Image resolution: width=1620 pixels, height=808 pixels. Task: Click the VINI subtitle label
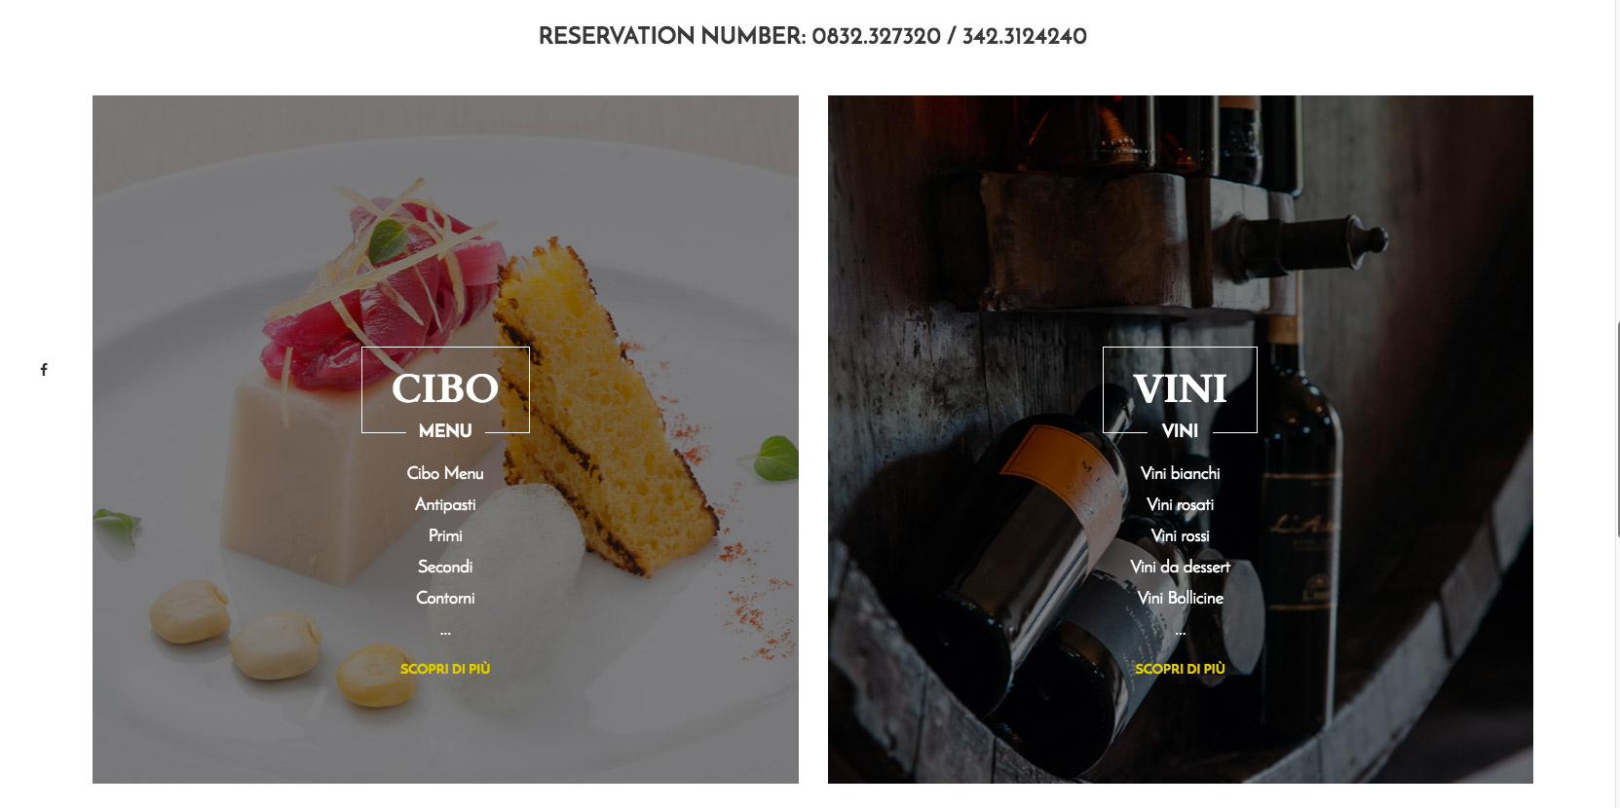pos(1180,430)
